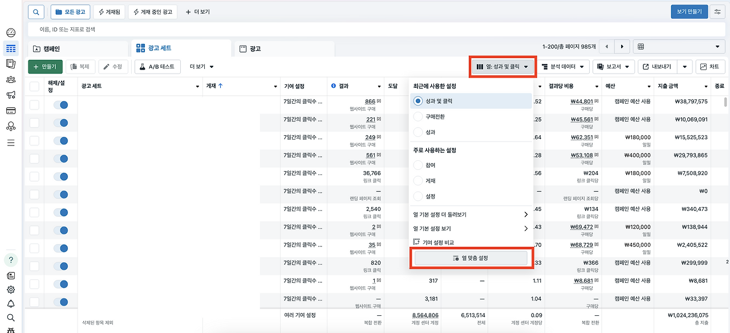
Task: Click the megaphone icon in the left sidebar
Action: (x=11, y=95)
